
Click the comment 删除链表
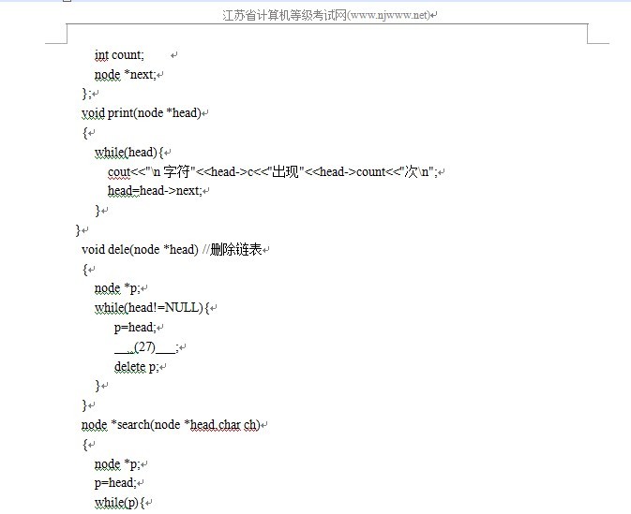point(232,250)
